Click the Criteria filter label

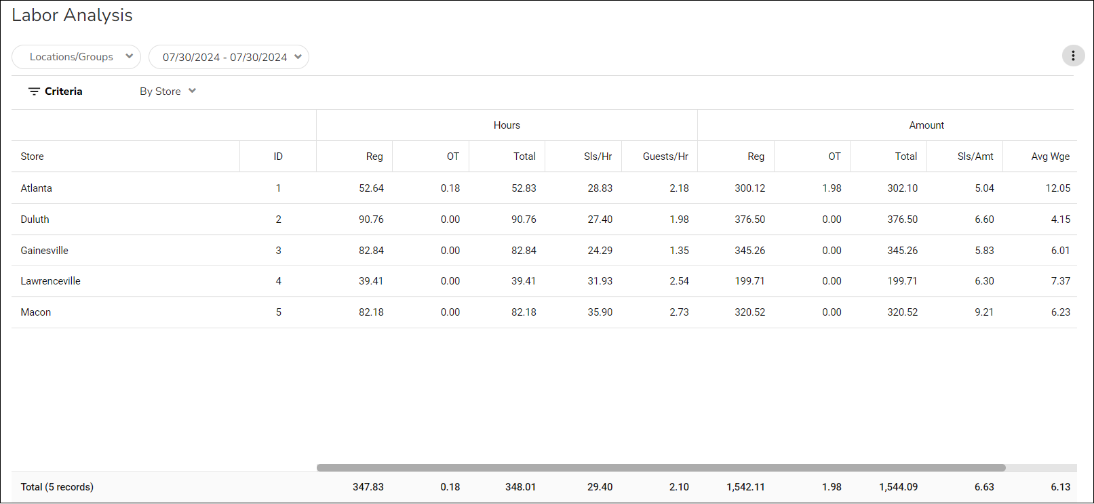(x=64, y=91)
